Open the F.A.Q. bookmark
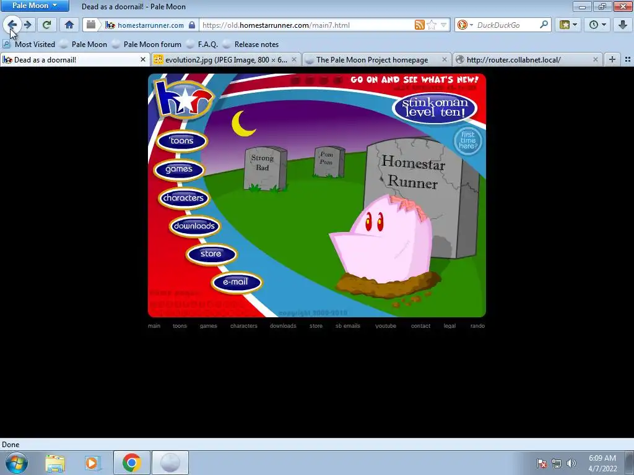 (x=202, y=45)
